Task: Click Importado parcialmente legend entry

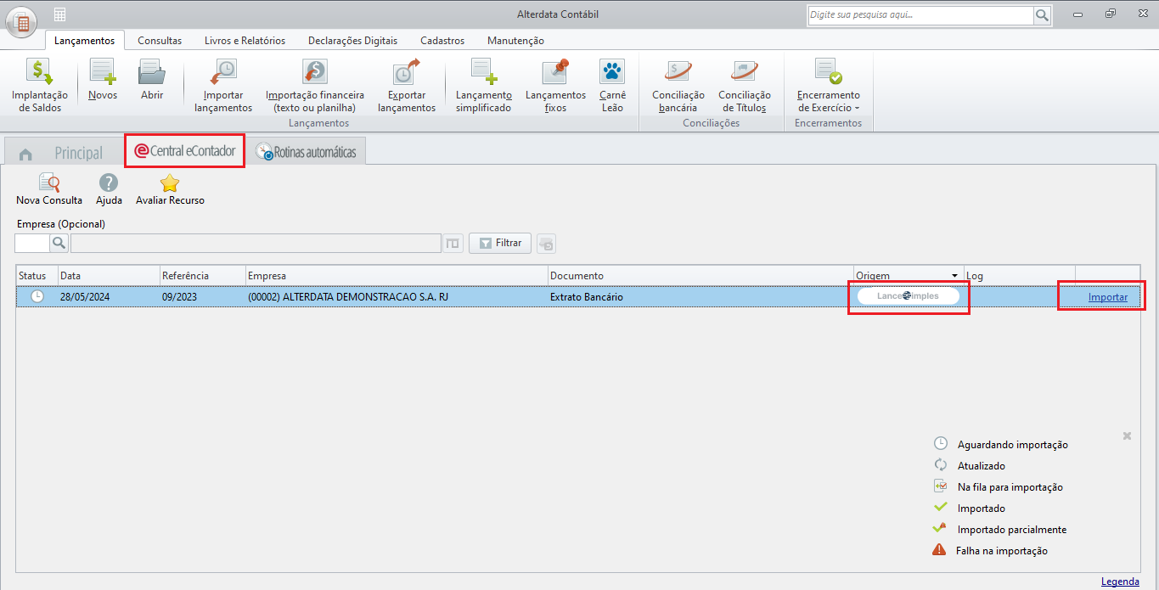Action: click(x=1000, y=529)
